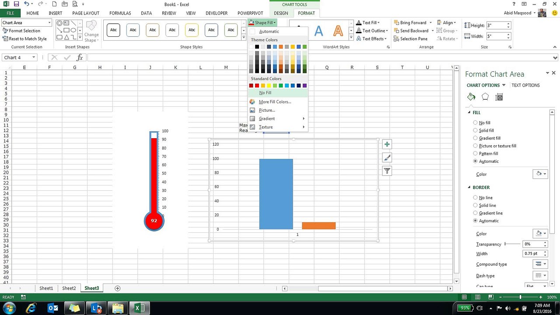Pick red from Standard Colors
The image size is (560, 315).
point(257,86)
